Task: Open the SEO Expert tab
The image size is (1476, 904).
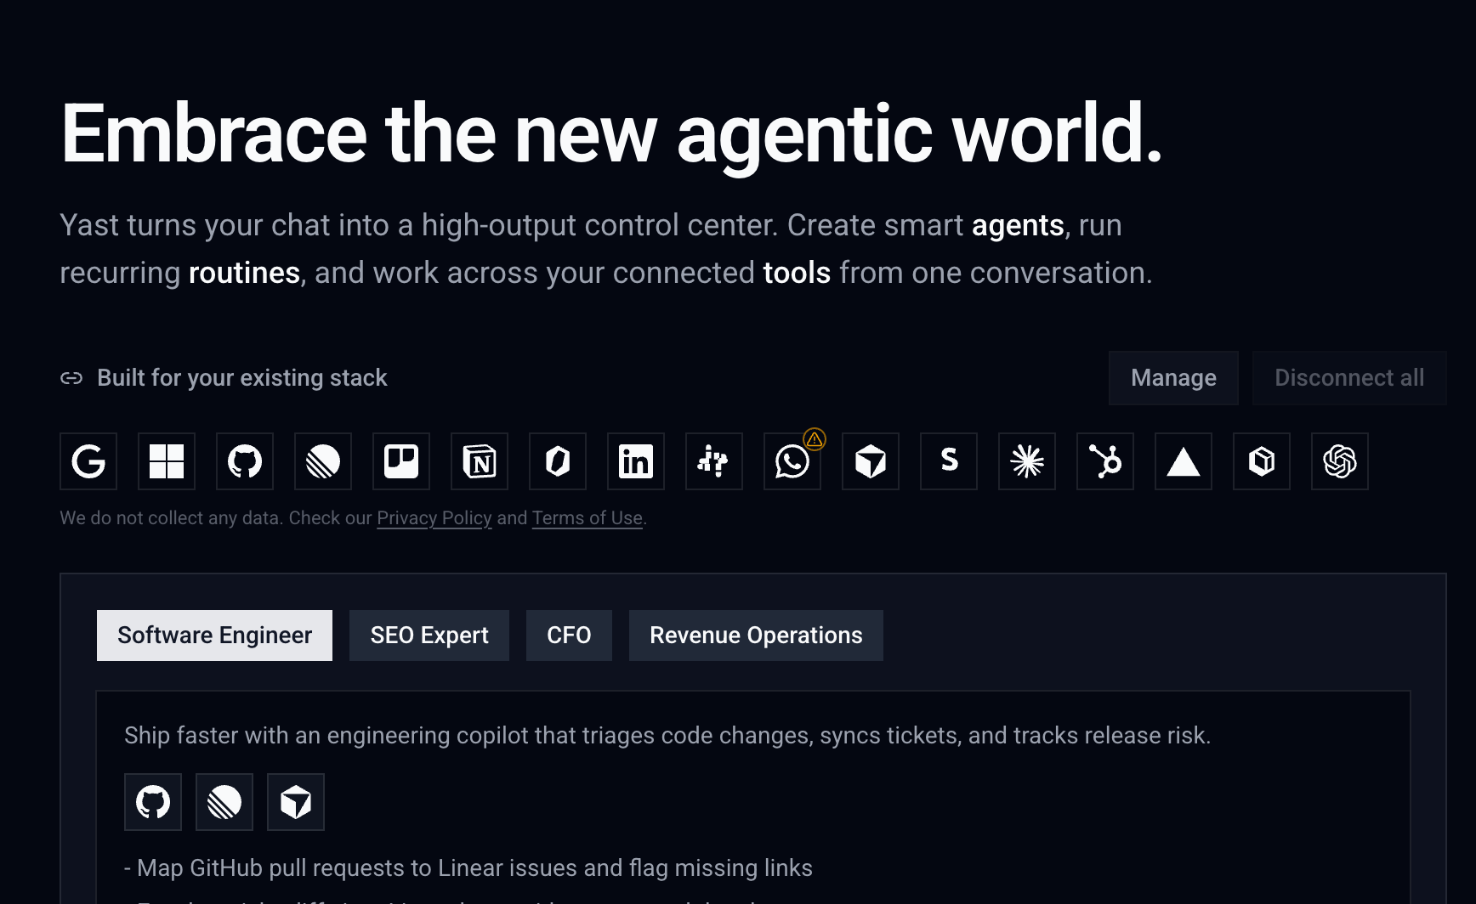Action: click(x=429, y=636)
